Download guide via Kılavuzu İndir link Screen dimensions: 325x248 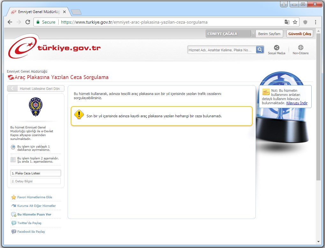[297, 103]
